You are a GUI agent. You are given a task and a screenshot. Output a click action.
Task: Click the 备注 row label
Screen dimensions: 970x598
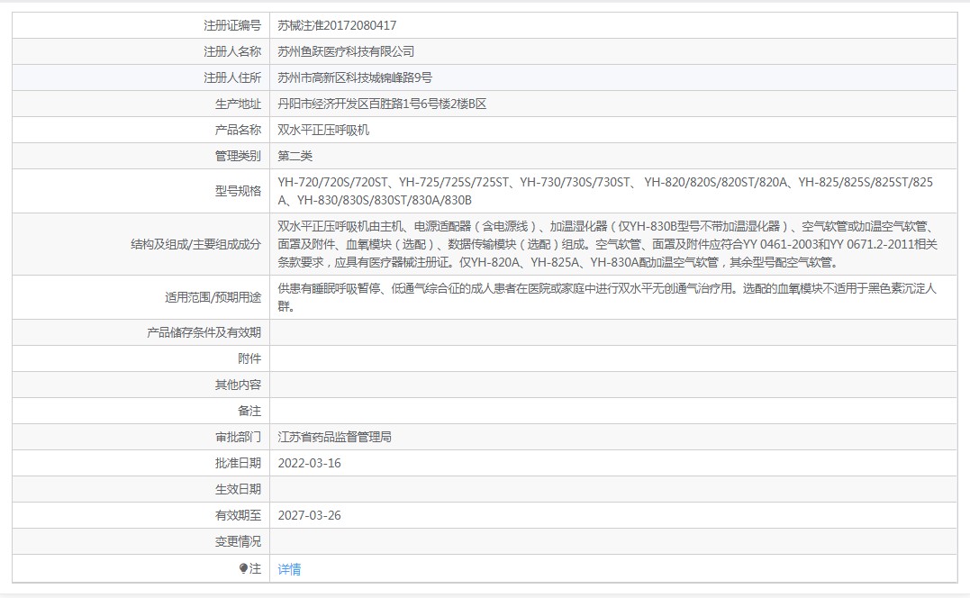click(x=249, y=411)
